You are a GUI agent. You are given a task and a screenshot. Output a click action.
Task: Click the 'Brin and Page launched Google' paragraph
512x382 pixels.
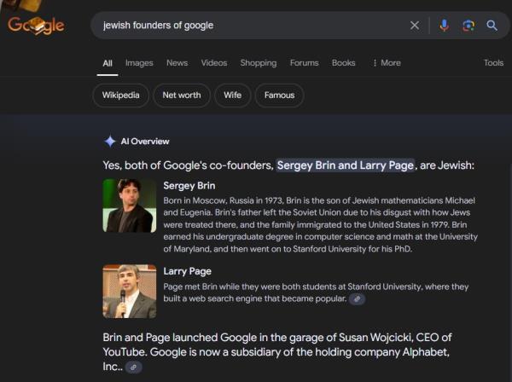coord(277,352)
